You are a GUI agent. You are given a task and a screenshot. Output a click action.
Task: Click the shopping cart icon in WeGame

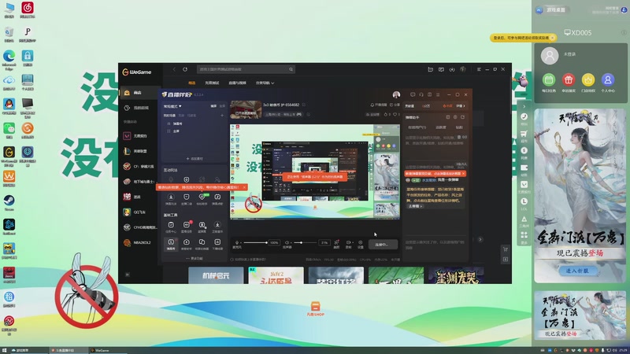506,249
